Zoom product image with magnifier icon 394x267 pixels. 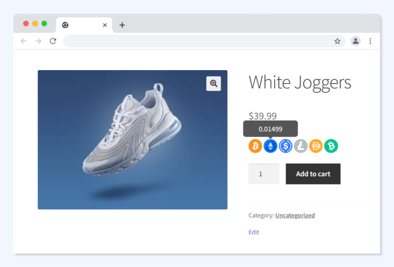(x=214, y=83)
